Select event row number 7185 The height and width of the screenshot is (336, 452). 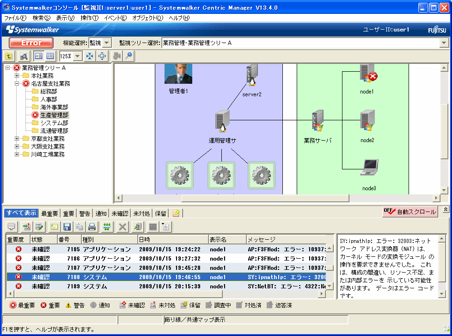pos(166,249)
